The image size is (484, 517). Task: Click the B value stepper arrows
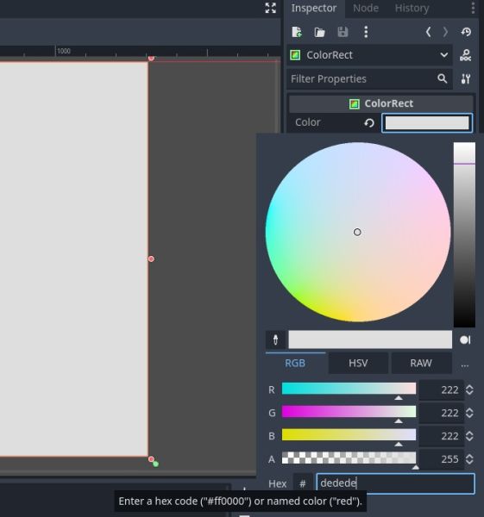tap(469, 436)
